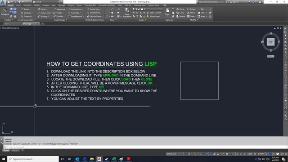Open the Surfaces dropdown
The image size is (288, 162).
click(x=27, y=13)
